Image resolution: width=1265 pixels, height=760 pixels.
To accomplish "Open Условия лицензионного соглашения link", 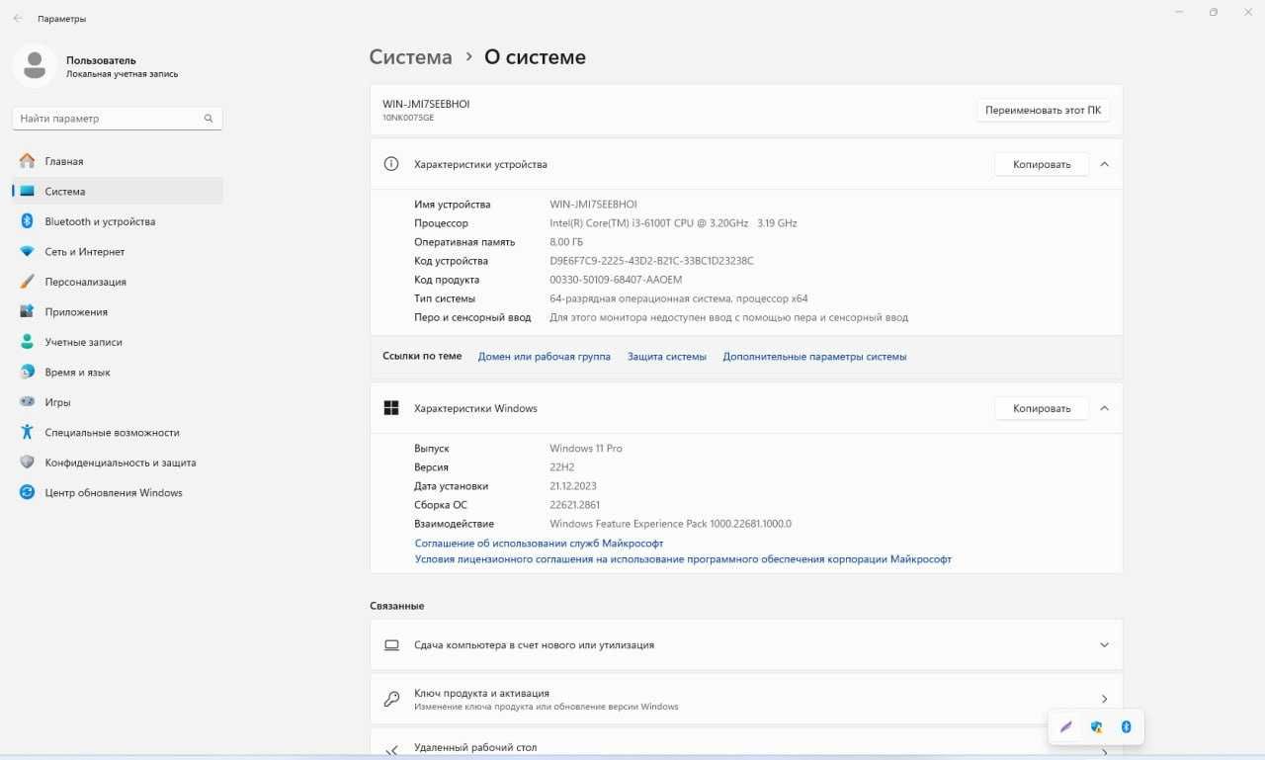I will (x=683, y=559).
